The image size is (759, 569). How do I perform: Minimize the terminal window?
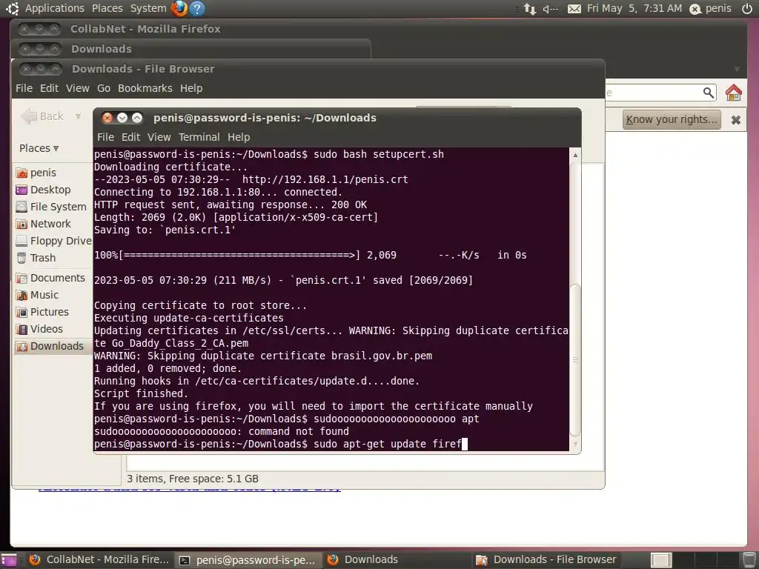coord(122,118)
